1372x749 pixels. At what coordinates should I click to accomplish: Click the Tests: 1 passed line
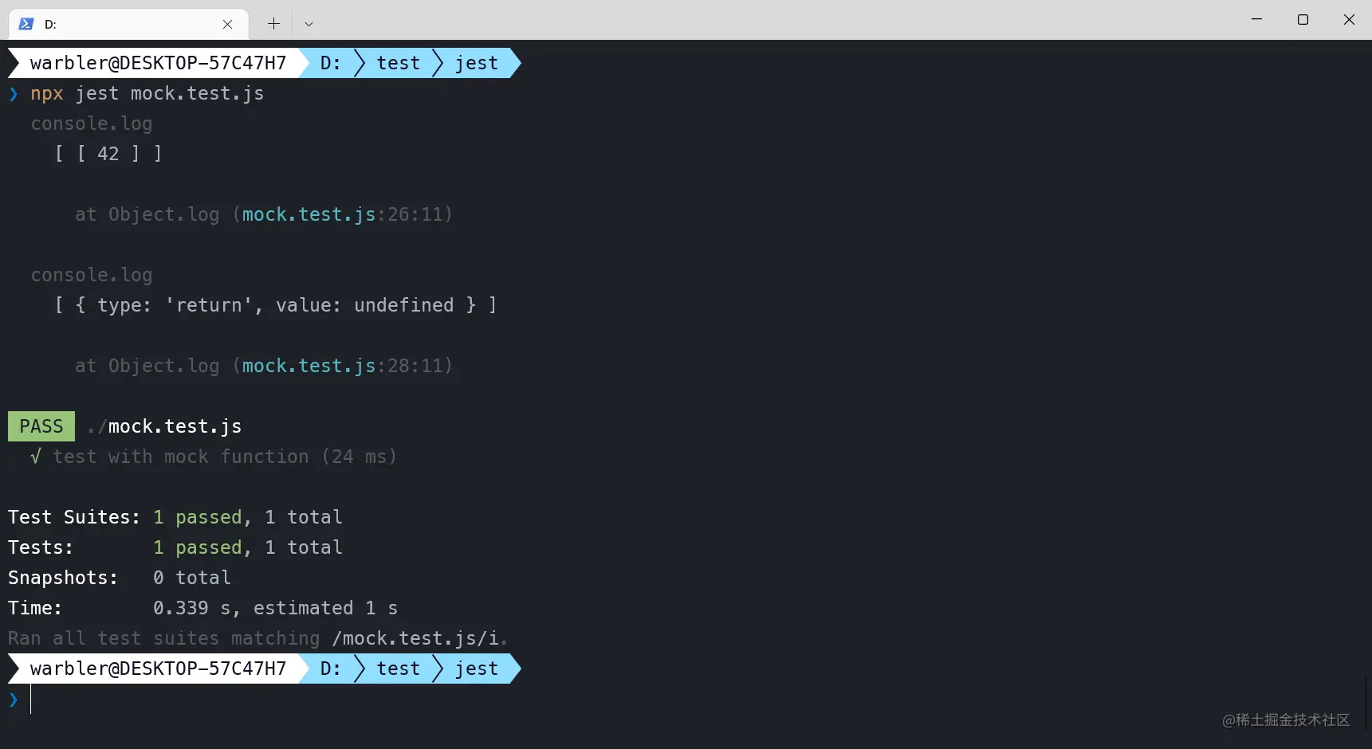pyautogui.click(x=175, y=547)
